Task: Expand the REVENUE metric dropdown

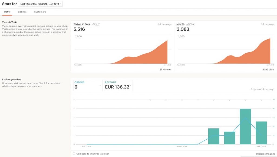Action: tap(118, 86)
